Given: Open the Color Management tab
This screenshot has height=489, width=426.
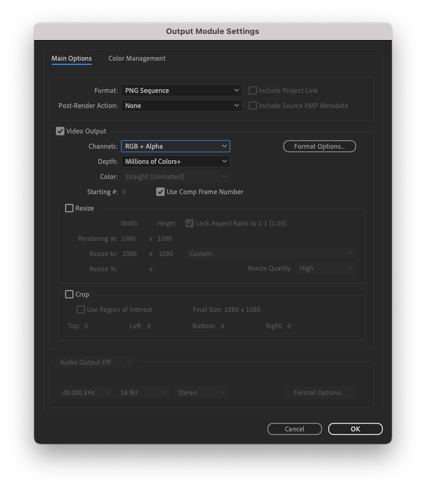Looking at the screenshot, I should click(x=137, y=58).
